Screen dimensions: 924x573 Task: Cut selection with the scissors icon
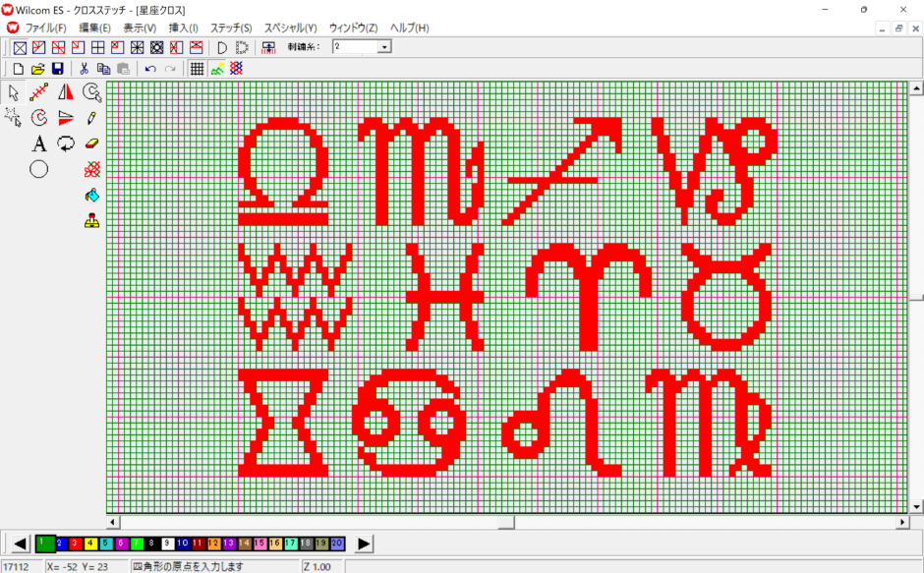point(85,69)
